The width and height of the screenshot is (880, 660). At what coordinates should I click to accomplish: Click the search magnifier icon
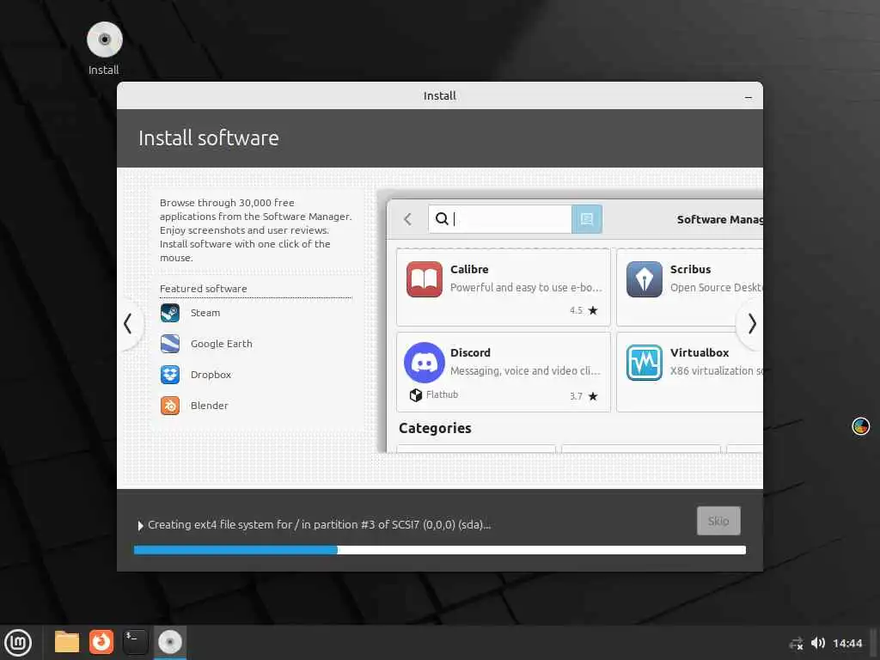pos(442,218)
